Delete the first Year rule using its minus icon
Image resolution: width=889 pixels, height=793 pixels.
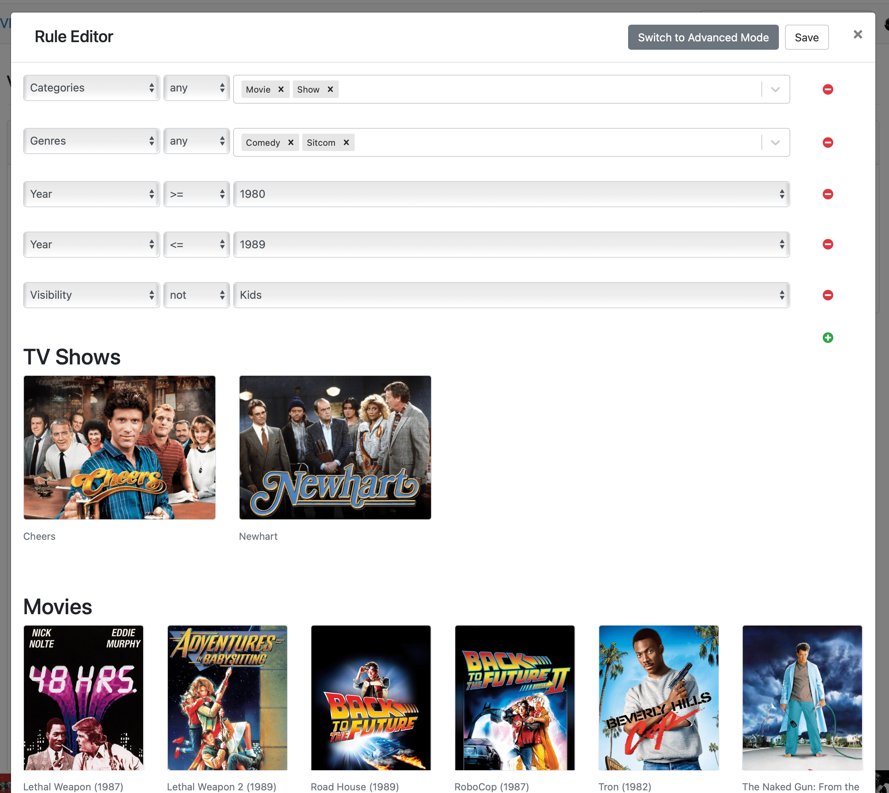(x=827, y=194)
